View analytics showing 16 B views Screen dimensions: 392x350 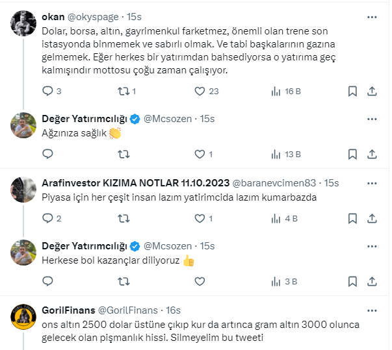(x=276, y=92)
